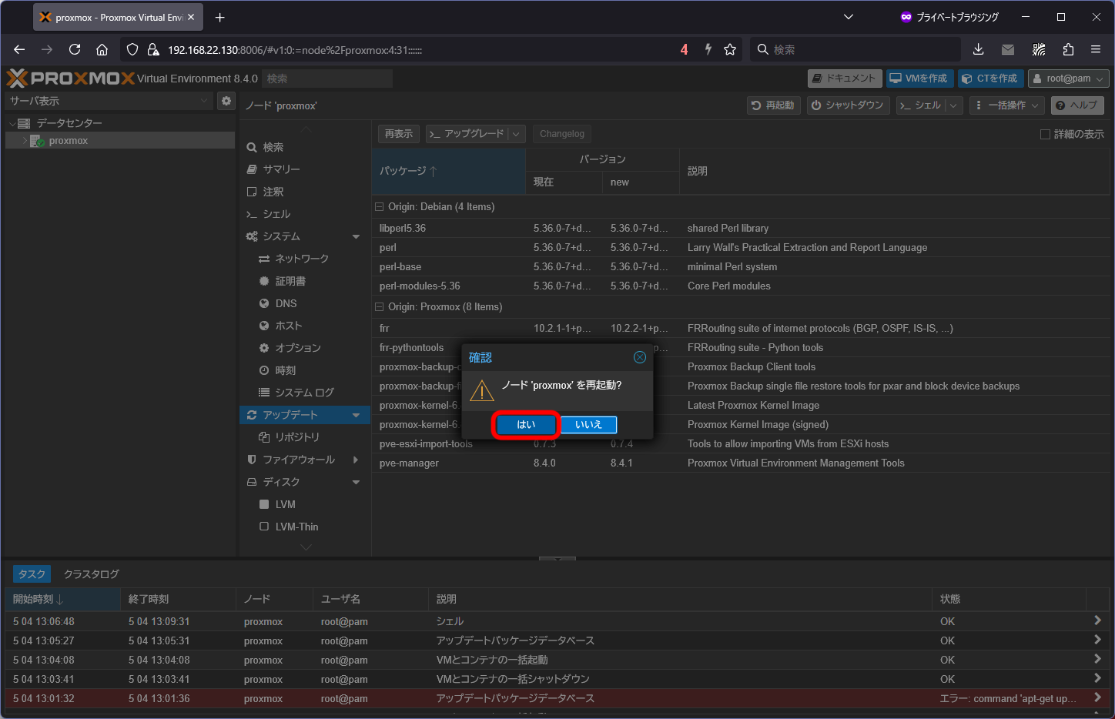This screenshot has width=1115, height=719.
Task: Open システムログ in the node menu
Action: tap(305, 393)
